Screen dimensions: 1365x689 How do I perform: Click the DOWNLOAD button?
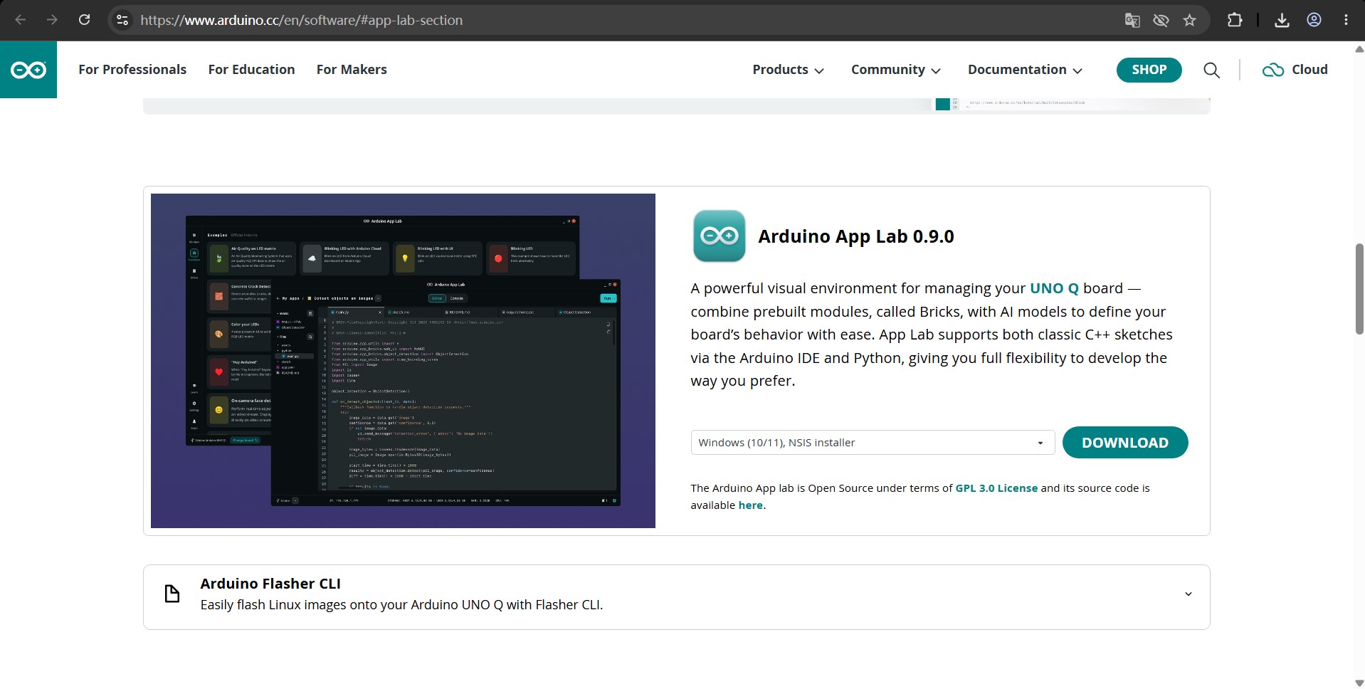[x=1124, y=442]
